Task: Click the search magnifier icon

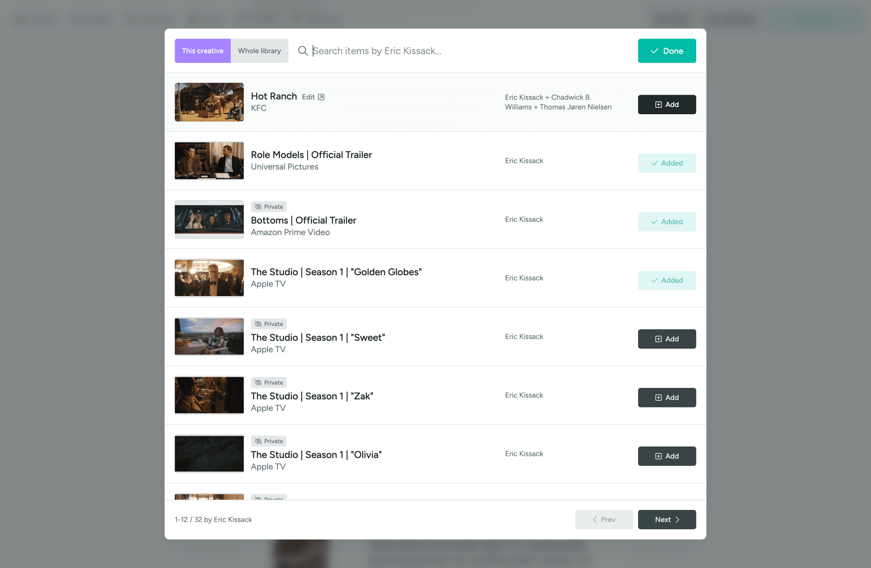Action: pos(303,51)
